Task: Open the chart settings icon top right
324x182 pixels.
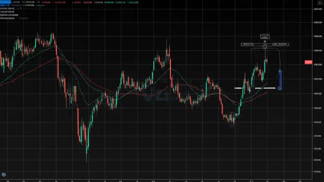Action: point(319,3)
